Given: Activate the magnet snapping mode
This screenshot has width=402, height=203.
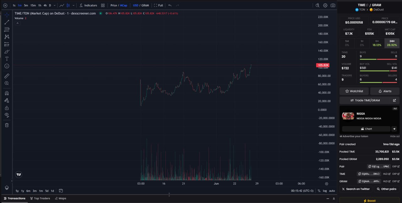Looking at the screenshot, I should click(7, 93).
